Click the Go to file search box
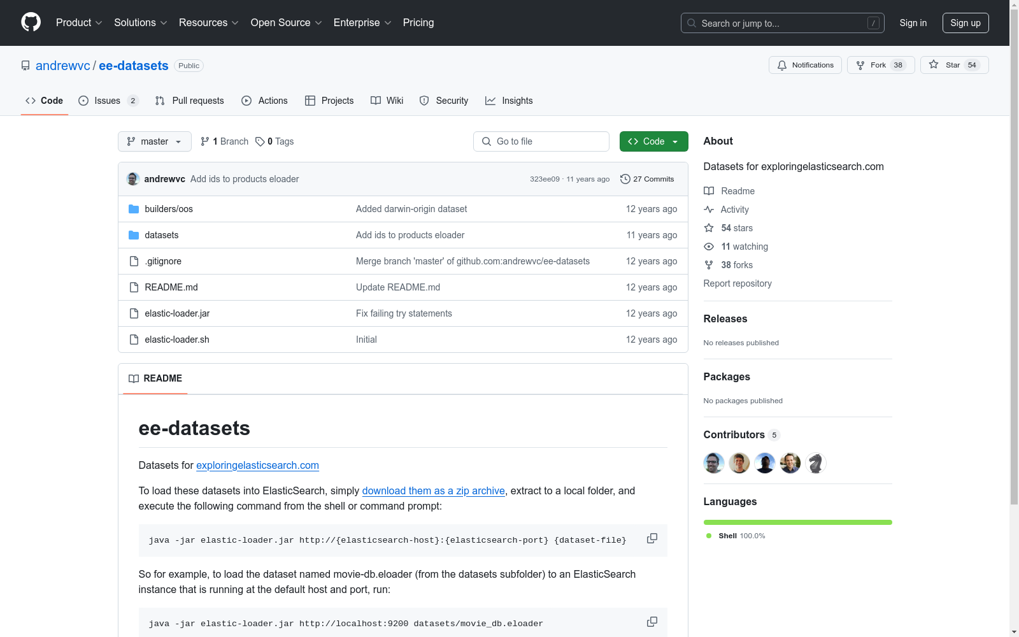 tap(541, 141)
